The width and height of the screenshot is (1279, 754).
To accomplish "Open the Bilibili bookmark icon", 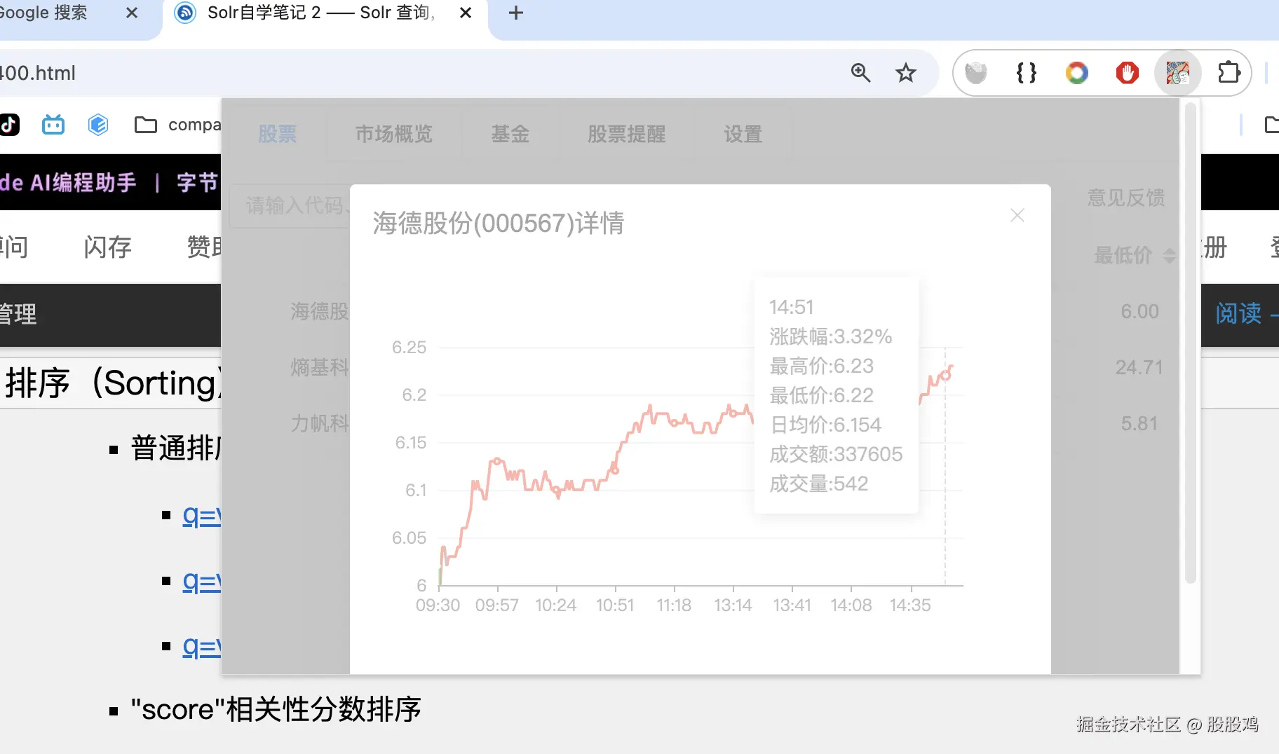I will (53, 124).
